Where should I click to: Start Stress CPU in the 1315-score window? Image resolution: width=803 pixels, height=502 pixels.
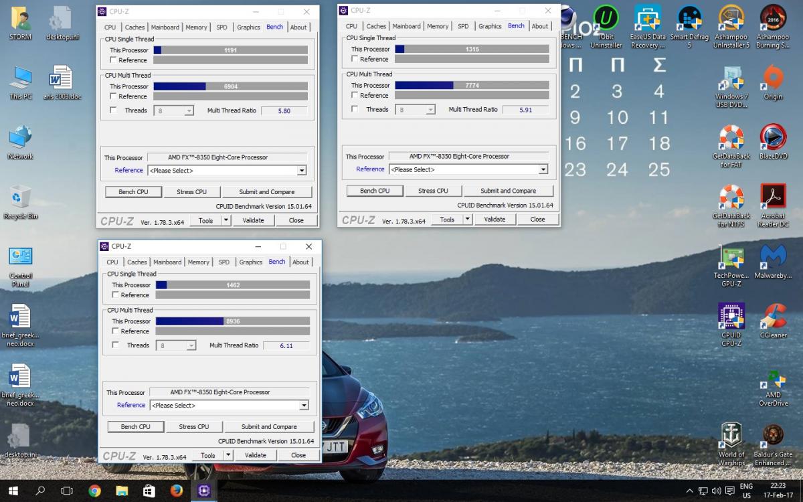click(x=433, y=191)
